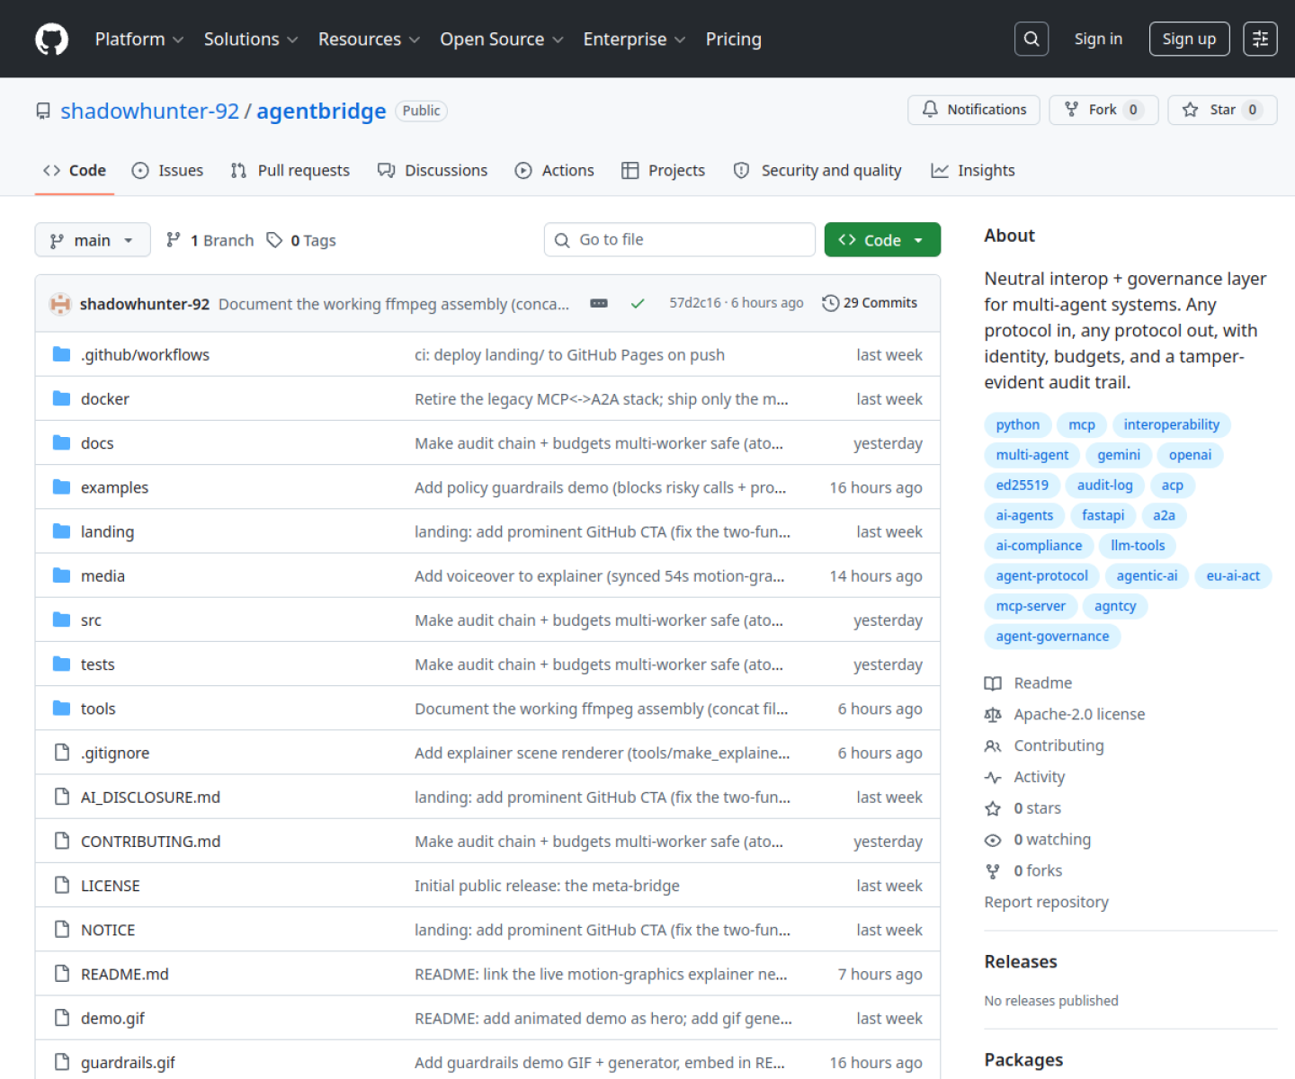The width and height of the screenshot is (1295, 1079).
Task: Switch to the Pull requests tab
Action: (290, 170)
